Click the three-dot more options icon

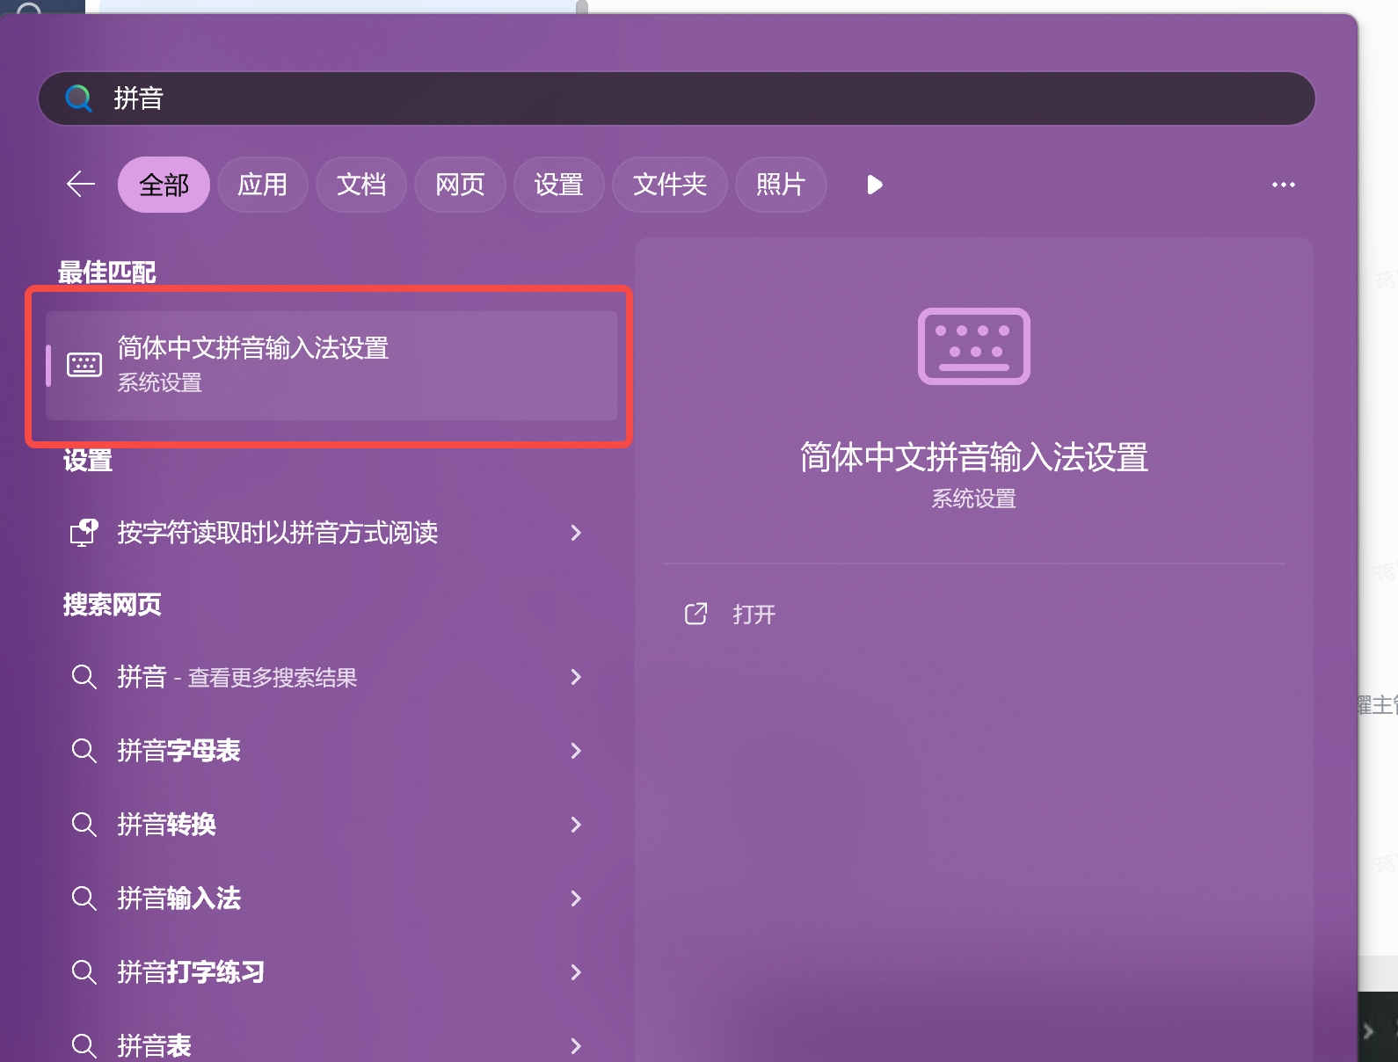pos(1283,185)
